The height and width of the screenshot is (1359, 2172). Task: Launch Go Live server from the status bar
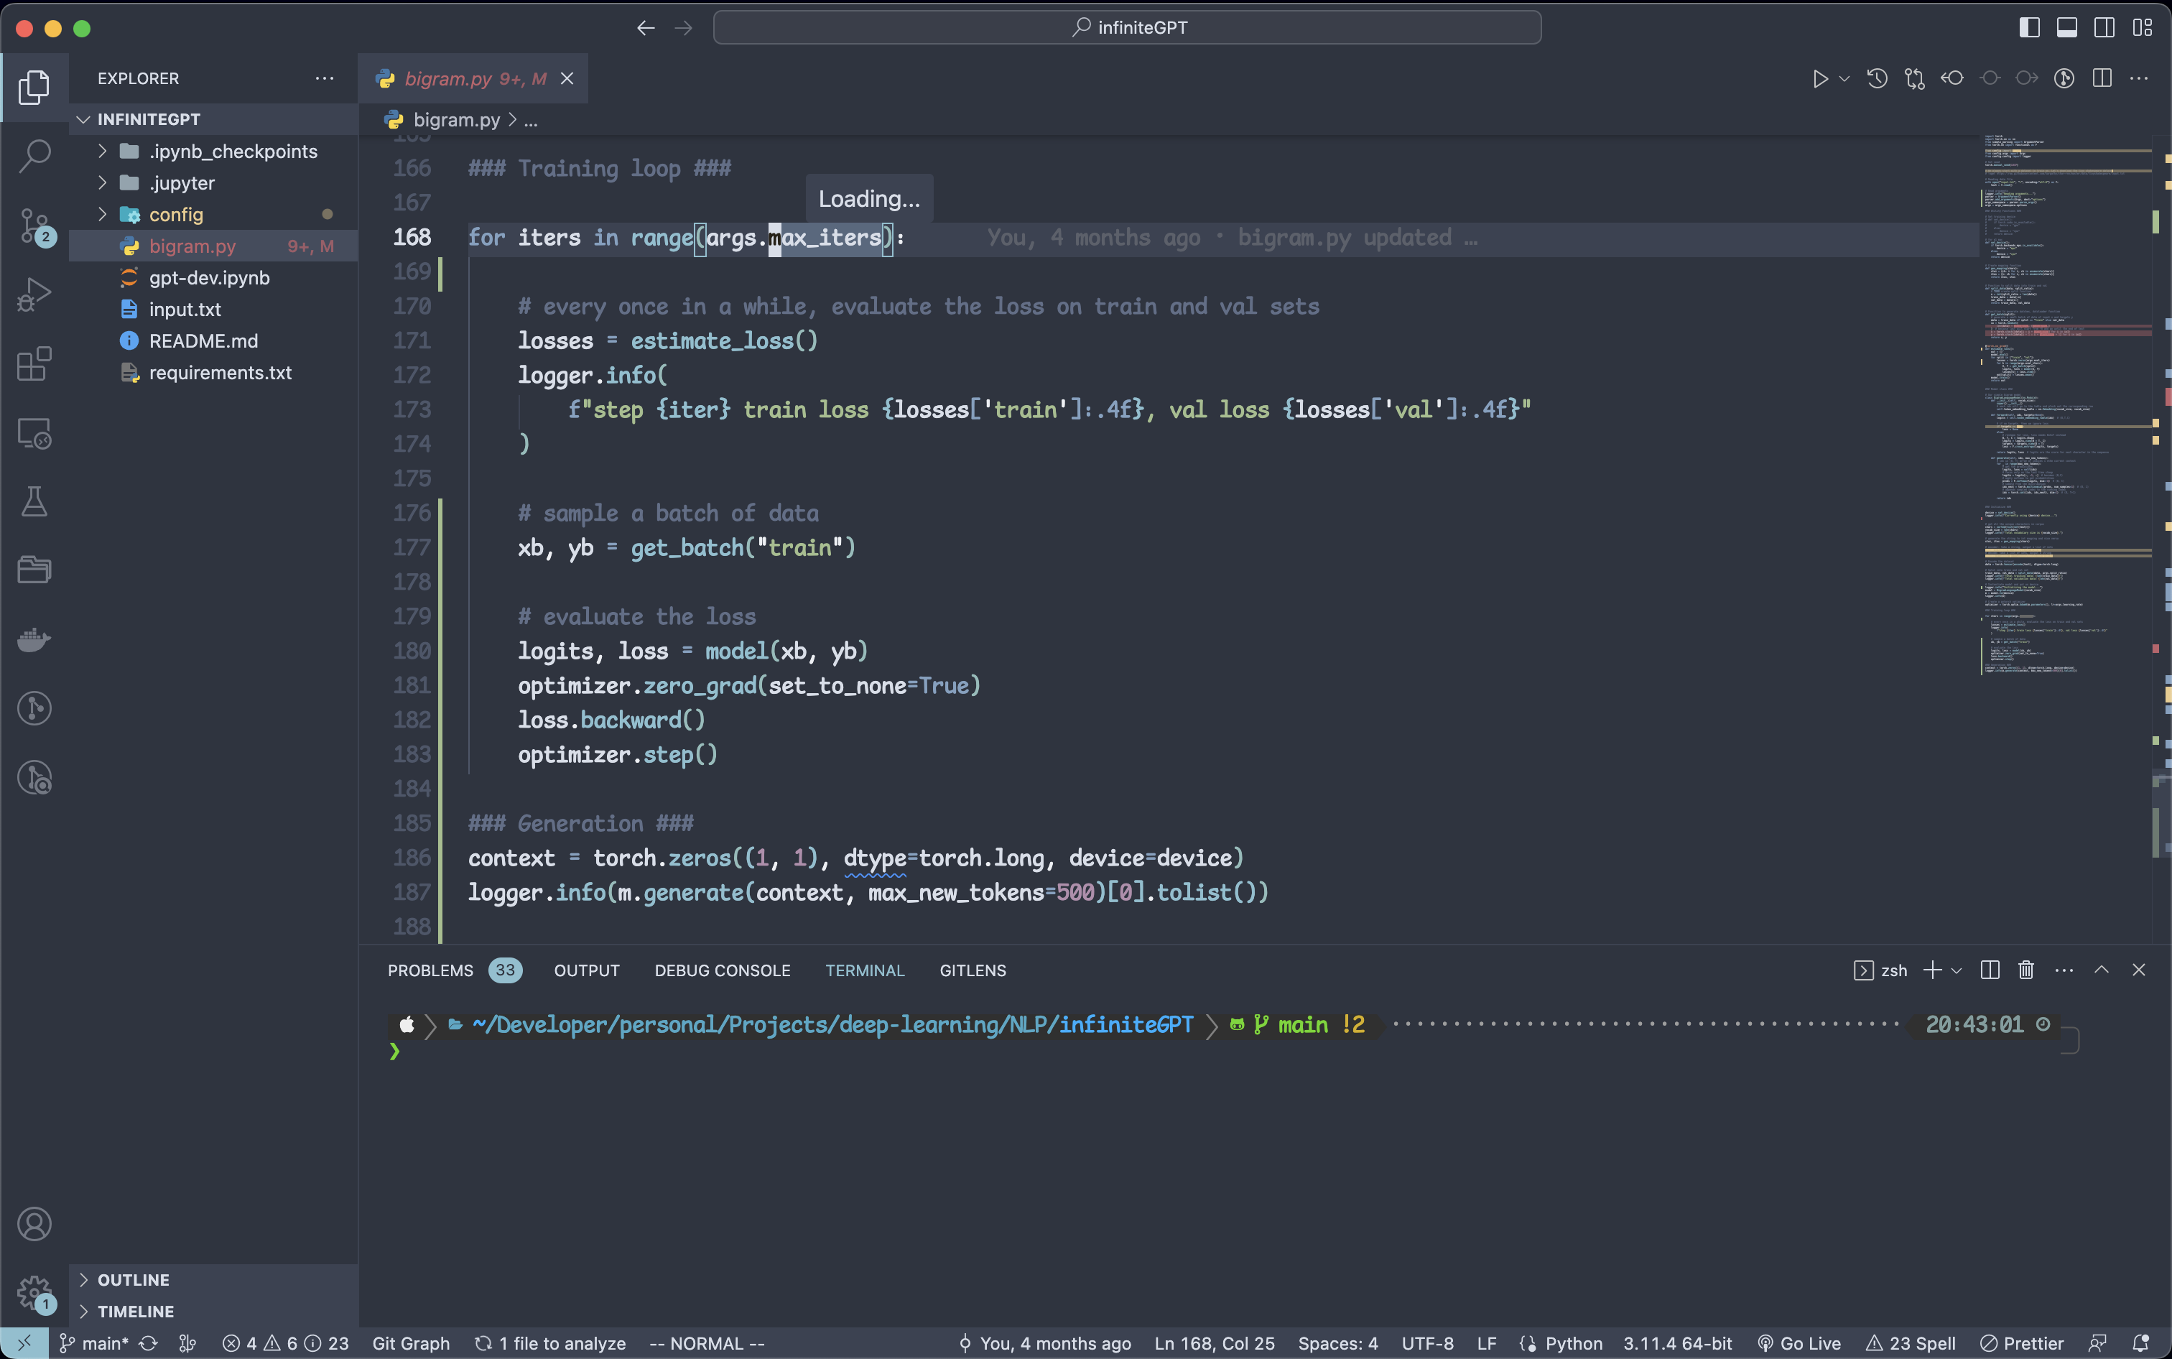click(x=1800, y=1342)
